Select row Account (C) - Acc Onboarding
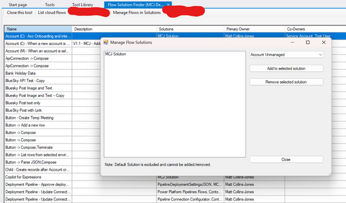Image resolution: width=346 pixels, height=203 pixels. coord(38,36)
